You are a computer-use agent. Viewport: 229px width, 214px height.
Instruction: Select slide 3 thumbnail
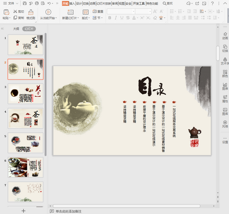(26, 94)
